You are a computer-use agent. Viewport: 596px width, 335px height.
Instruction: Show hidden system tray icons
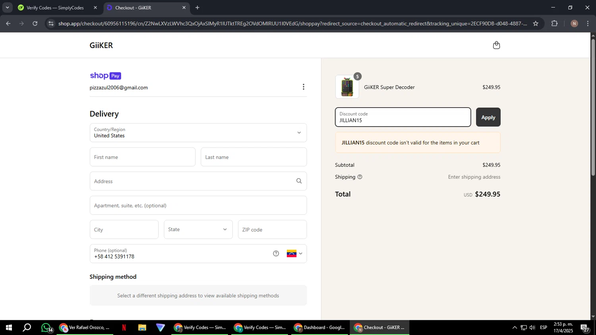515,328
